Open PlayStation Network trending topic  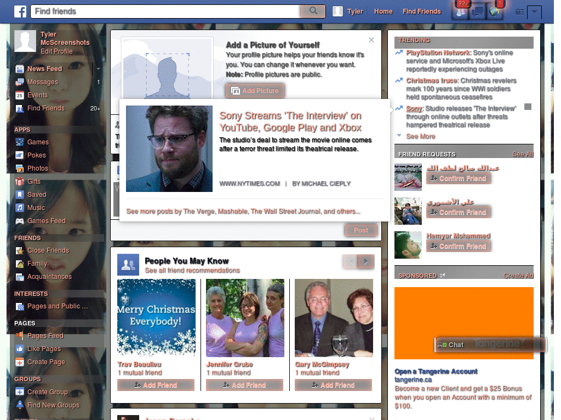coord(438,53)
